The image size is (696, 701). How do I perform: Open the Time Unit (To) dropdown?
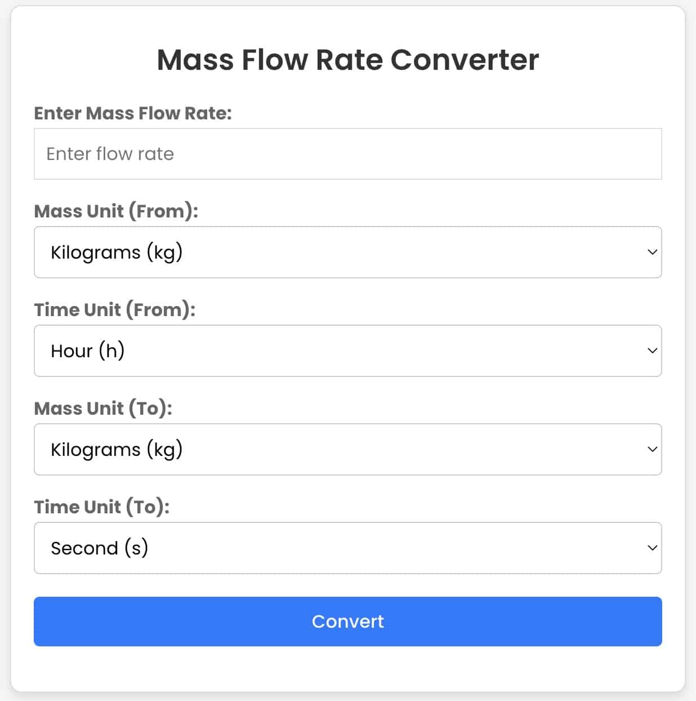[x=348, y=548]
